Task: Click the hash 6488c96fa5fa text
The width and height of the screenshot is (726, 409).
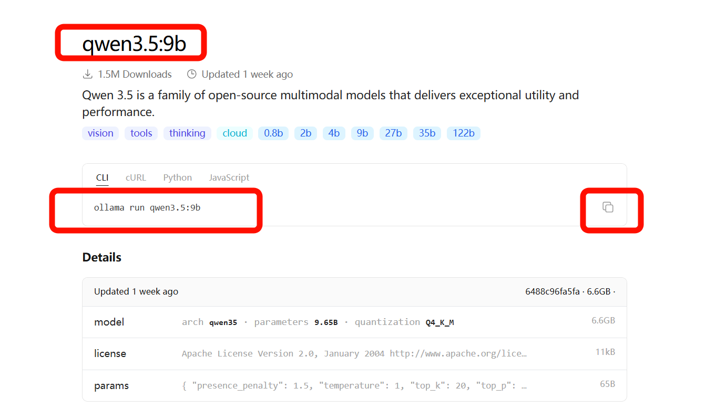Action: [553, 291]
